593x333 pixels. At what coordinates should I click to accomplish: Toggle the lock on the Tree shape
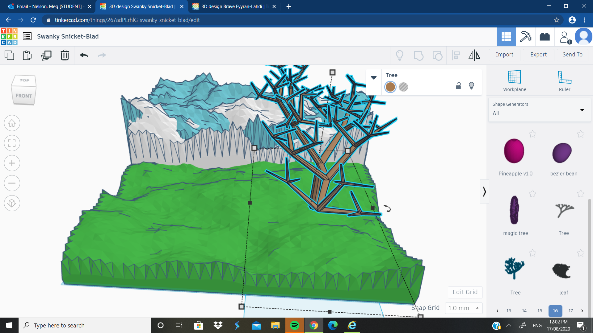coord(458,86)
